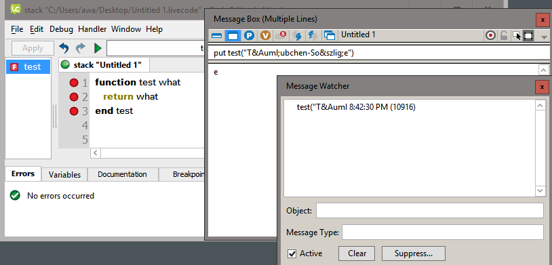Show the pending messages pane
Image resolution: width=552 pixels, height=265 pixels.
281,35
